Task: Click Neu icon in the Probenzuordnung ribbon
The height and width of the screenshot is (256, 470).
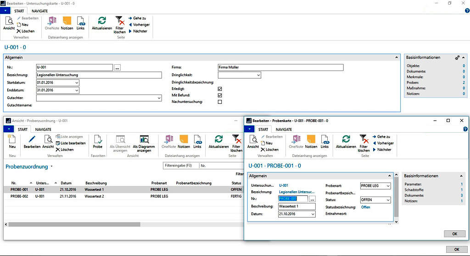Action: click(12, 140)
